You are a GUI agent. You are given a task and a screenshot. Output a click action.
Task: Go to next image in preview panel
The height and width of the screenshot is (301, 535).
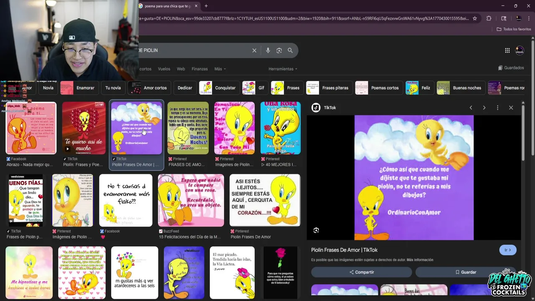(x=484, y=108)
